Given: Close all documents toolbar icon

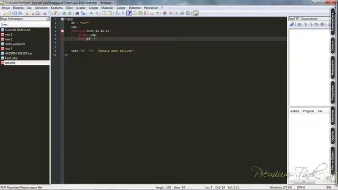Looking at the screenshot, I should [33, 13].
